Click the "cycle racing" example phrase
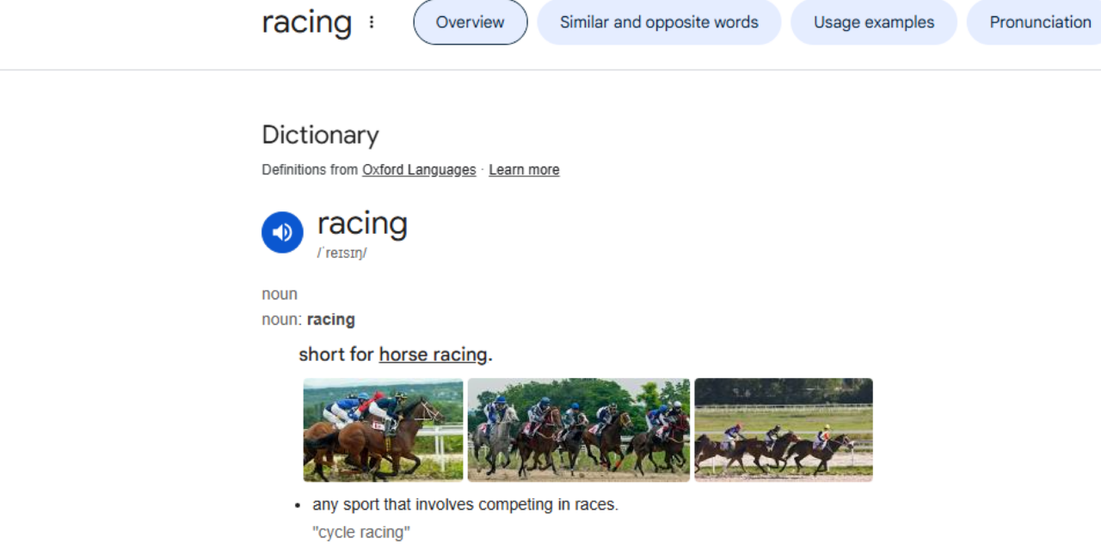The image size is (1101, 550). click(361, 532)
